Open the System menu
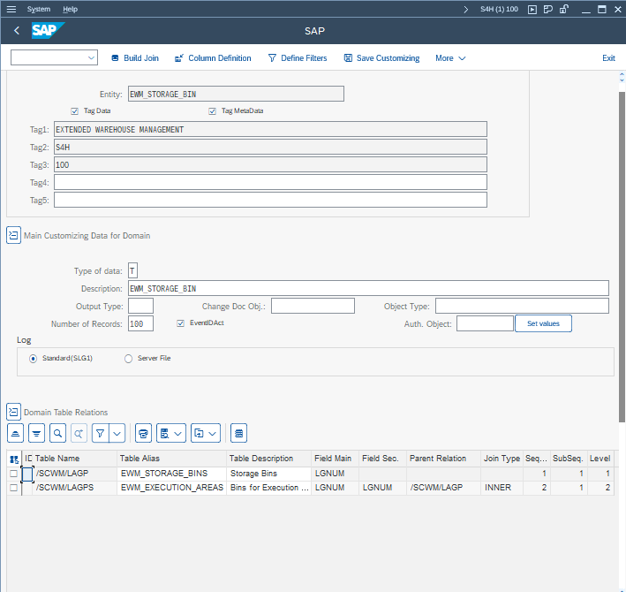The height and width of the screenshot is (592, 626). 39,9
